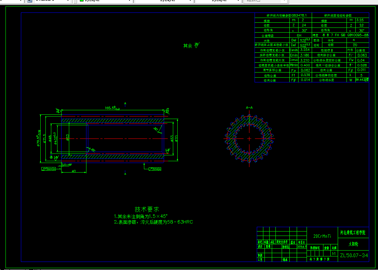
Task: Click the 0.011 tolerance value cell
Action: (362, 70)
